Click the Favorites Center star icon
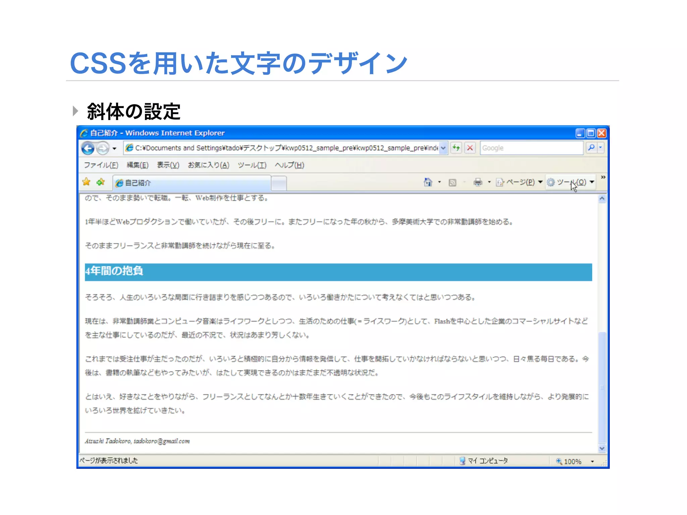 [86, 182]
